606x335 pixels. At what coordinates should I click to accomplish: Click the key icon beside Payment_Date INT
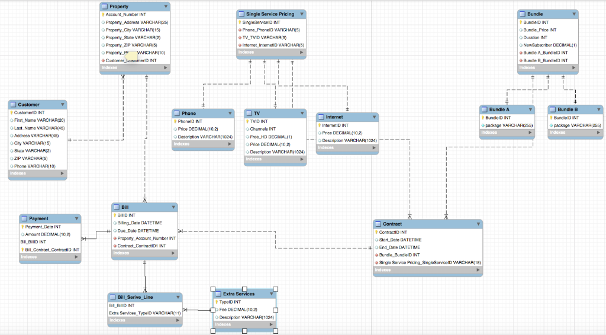22,227
